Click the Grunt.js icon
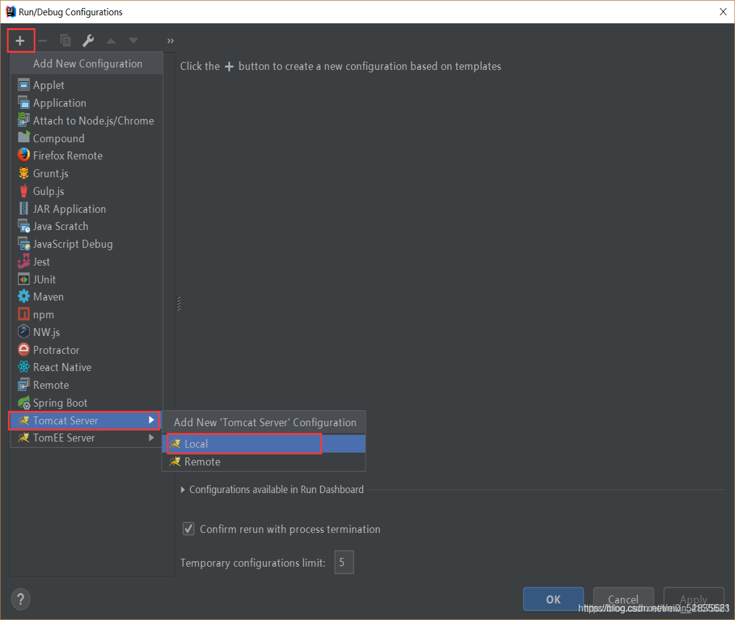Screen dimensions: 735x620 tap(24, 173)
